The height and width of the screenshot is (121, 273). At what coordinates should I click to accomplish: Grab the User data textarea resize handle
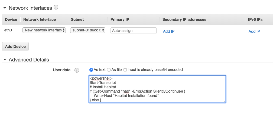[224, 101]
